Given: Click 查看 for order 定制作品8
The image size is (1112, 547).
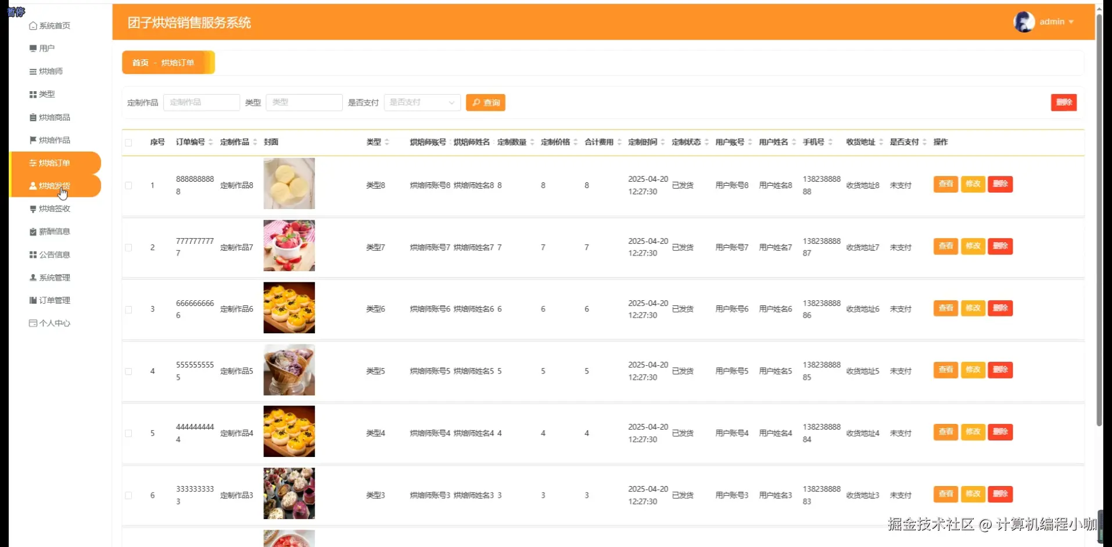Looking at the screenshot, I should click(946, 184).
